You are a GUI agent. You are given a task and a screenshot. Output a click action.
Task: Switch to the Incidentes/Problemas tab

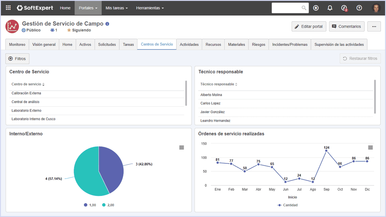coord(290,44)
